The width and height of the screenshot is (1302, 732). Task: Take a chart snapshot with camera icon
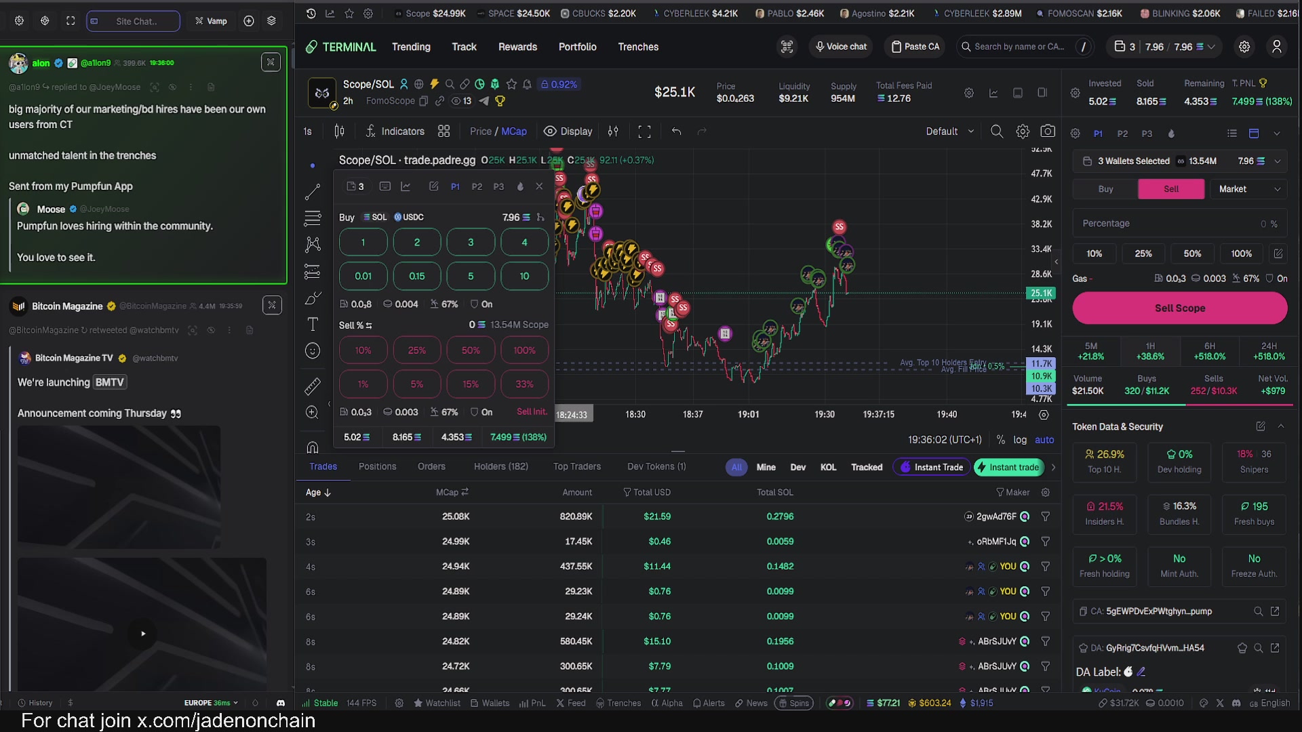point(1048,131)
